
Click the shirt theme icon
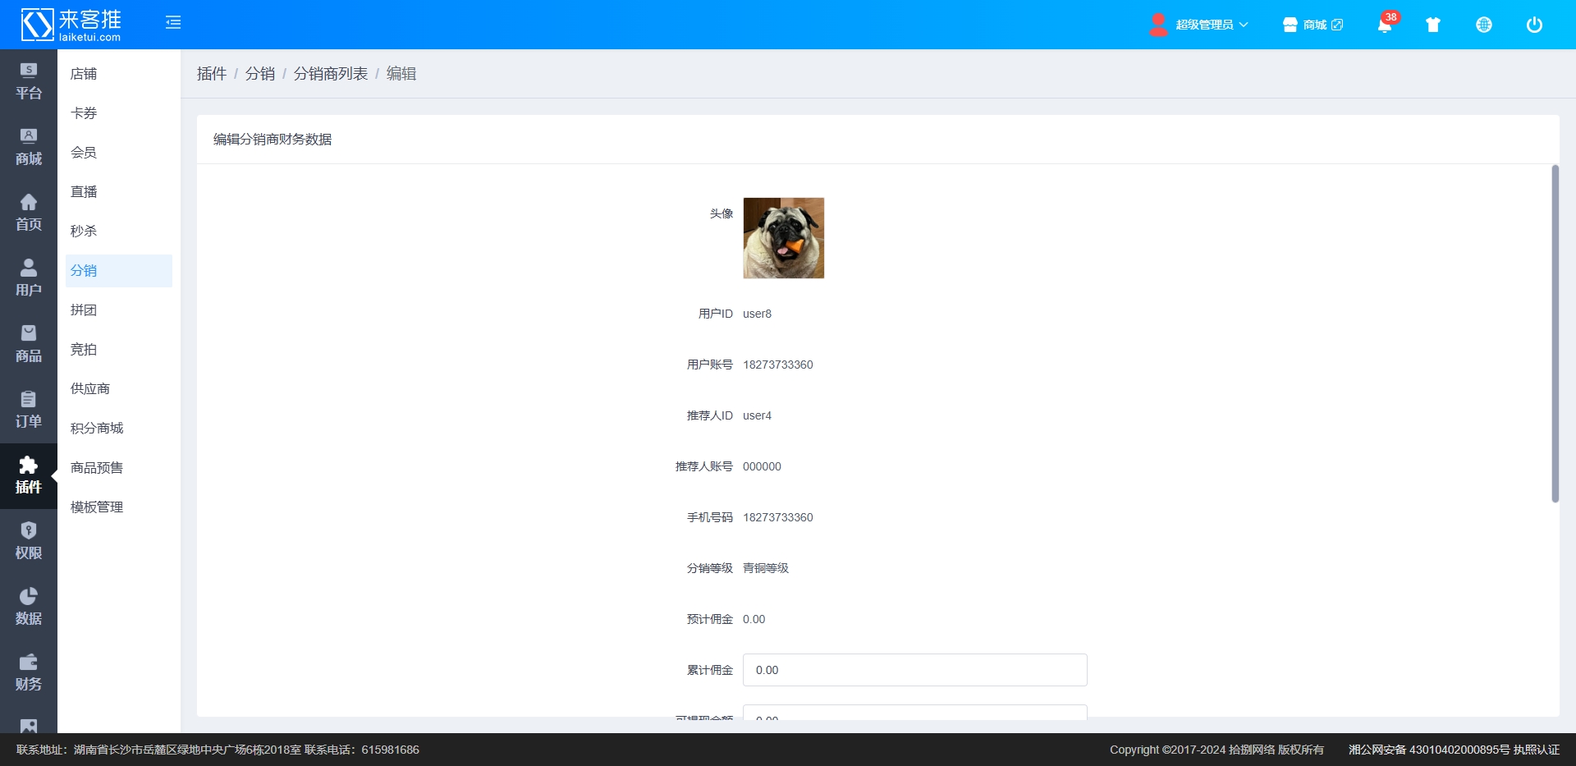point(1433,25)
